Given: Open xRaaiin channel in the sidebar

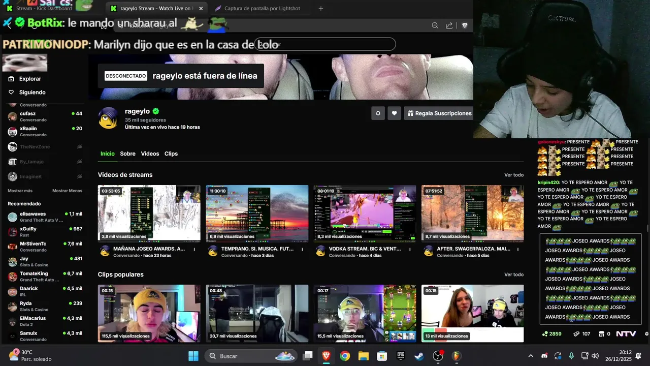Looking at the screenshot, I should [45, 131].
